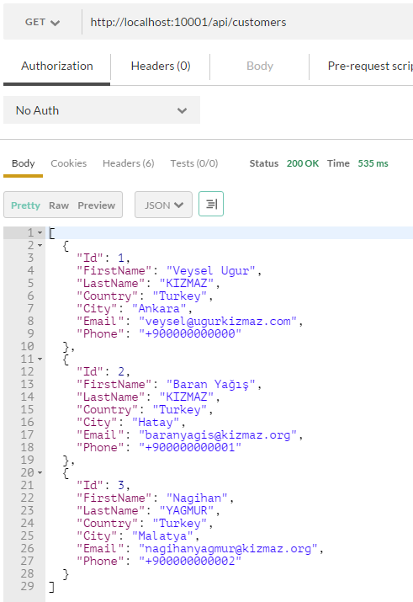Switch response view to Preview
The width and height of the screenshot is (413, 602).
point(96,205)
